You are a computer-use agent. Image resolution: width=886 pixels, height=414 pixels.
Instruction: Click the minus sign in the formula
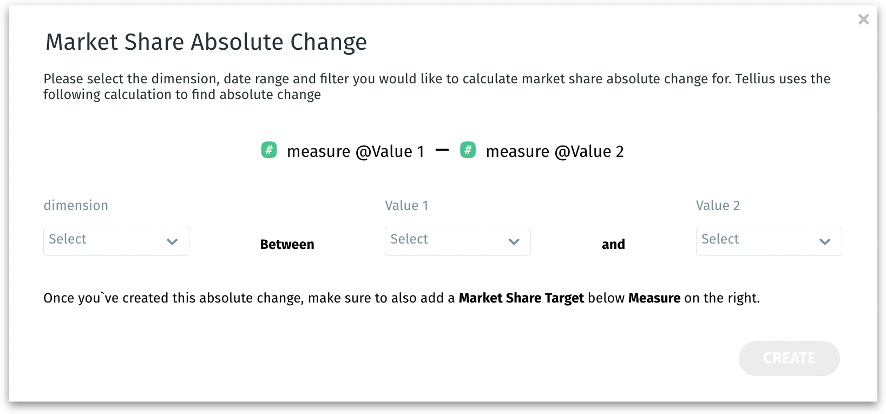click(x=442, y=150)
